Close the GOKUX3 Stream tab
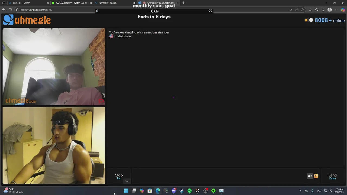The height and width of the screenshot is (195, 347). point(91,3)
